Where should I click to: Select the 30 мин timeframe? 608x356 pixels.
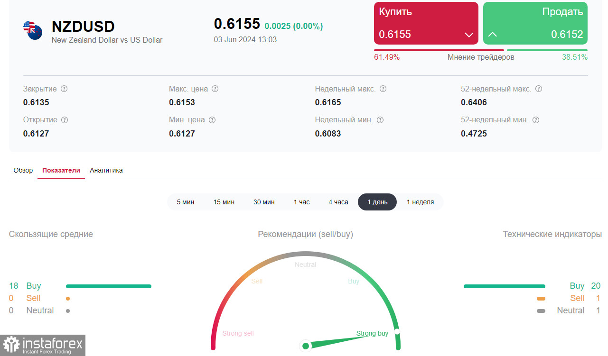264,202
